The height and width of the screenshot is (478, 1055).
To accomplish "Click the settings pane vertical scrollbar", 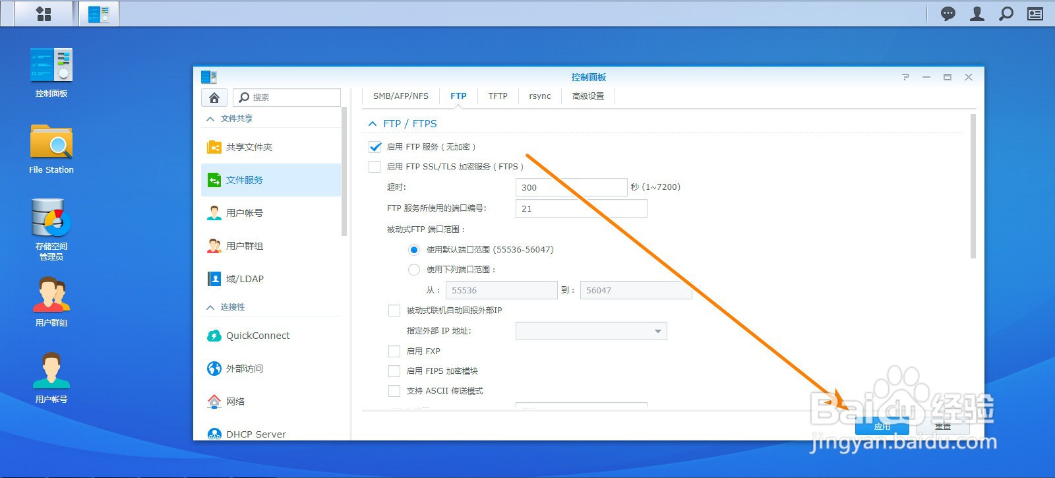I will [x=973, y=186].
